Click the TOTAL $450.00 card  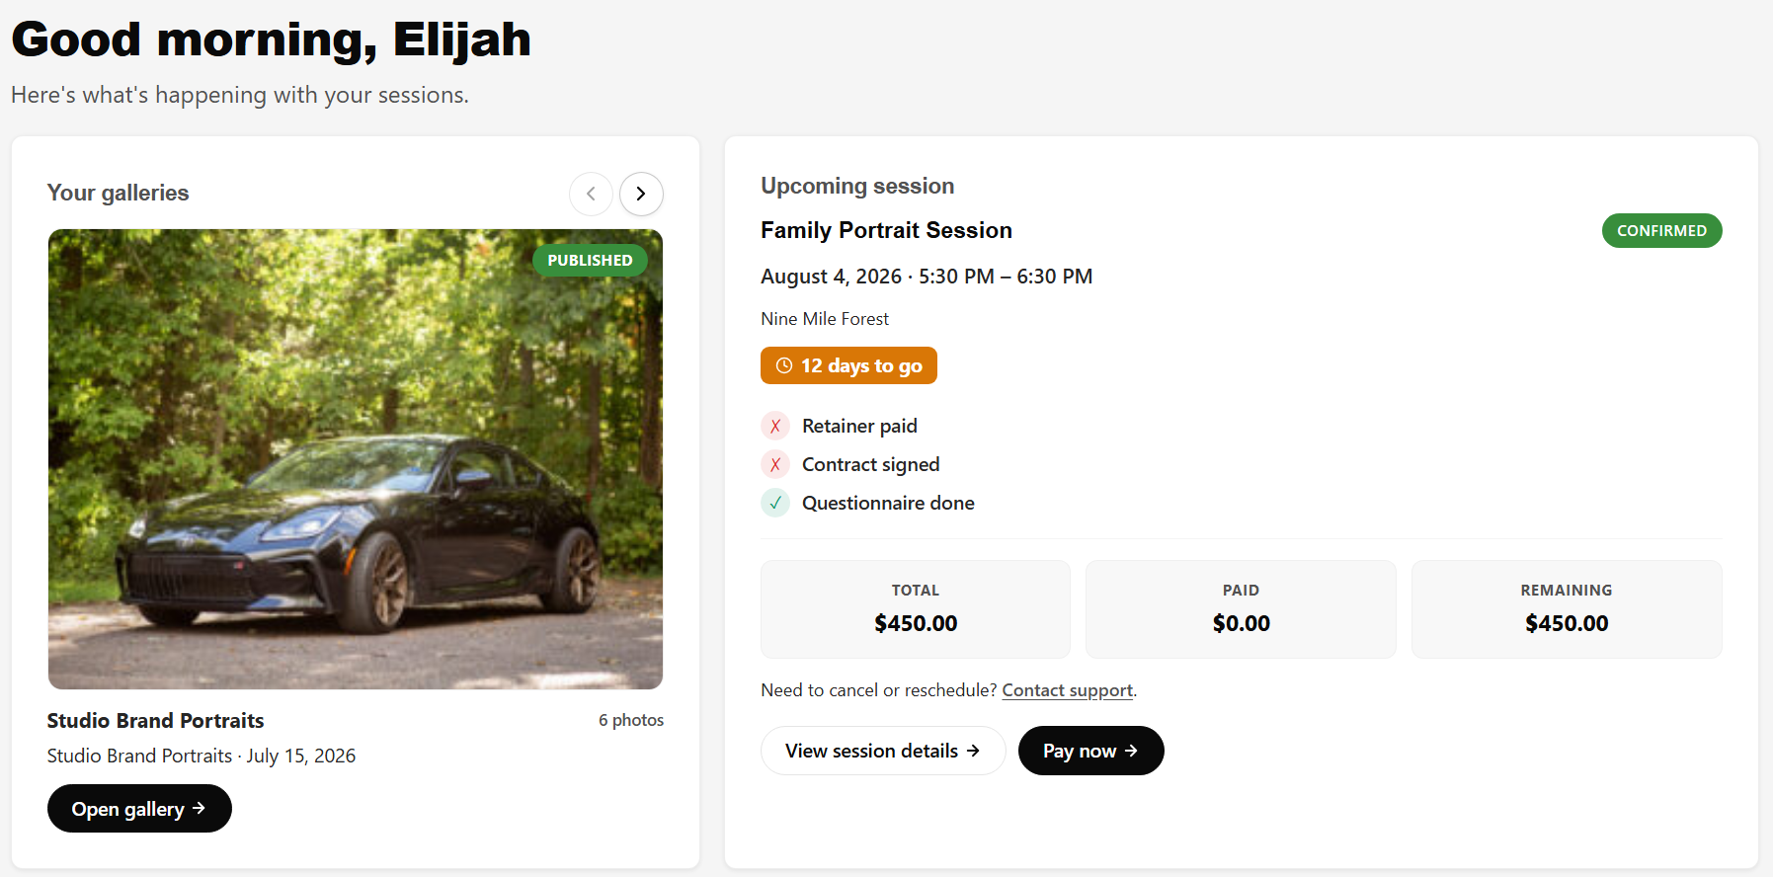pyautogui.click(x=916, y=609)
